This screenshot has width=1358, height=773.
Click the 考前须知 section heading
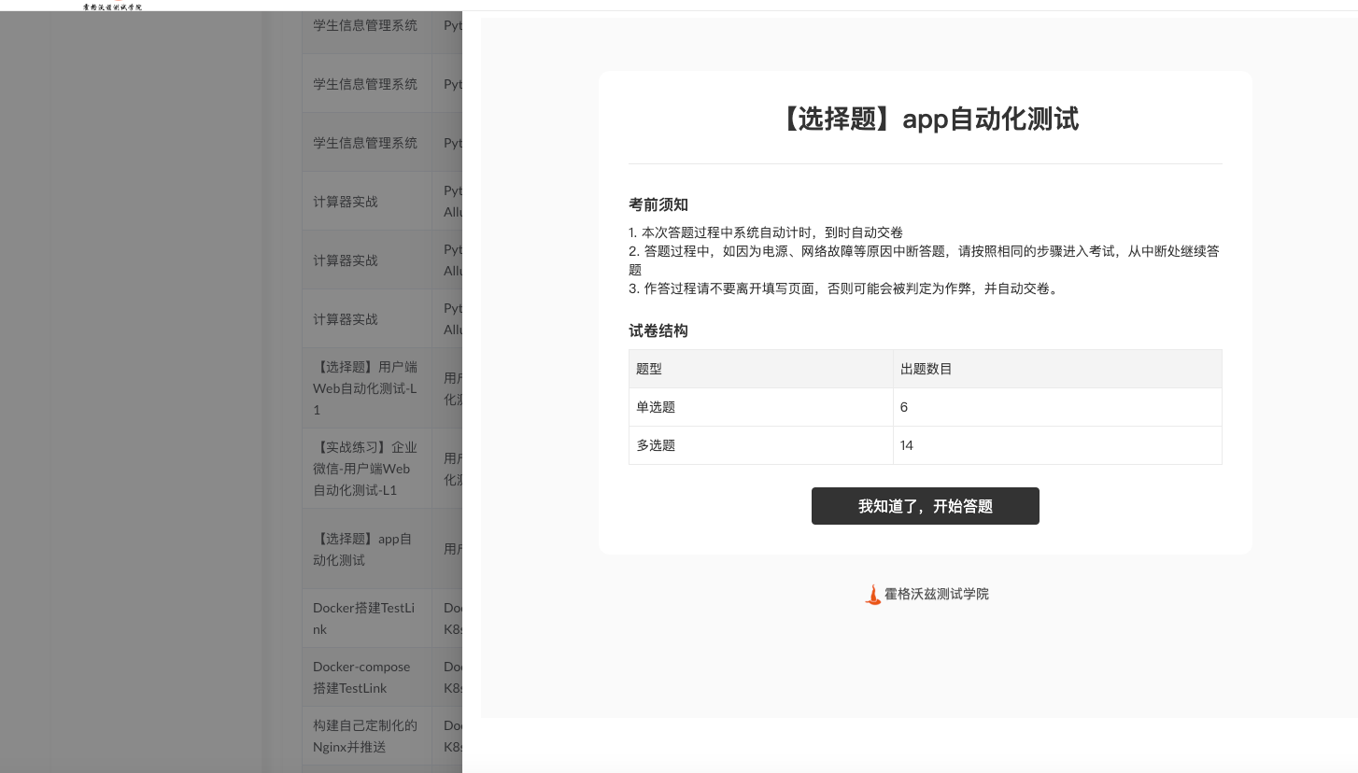(x=658, y=204)
